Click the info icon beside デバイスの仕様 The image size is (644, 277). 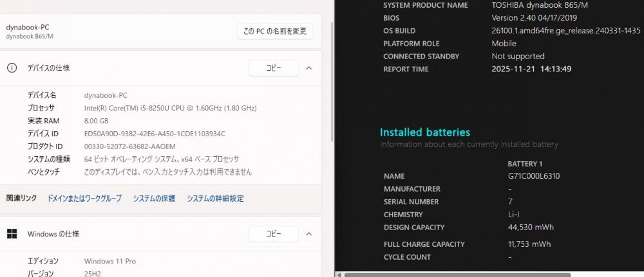[x=12, y=68]
